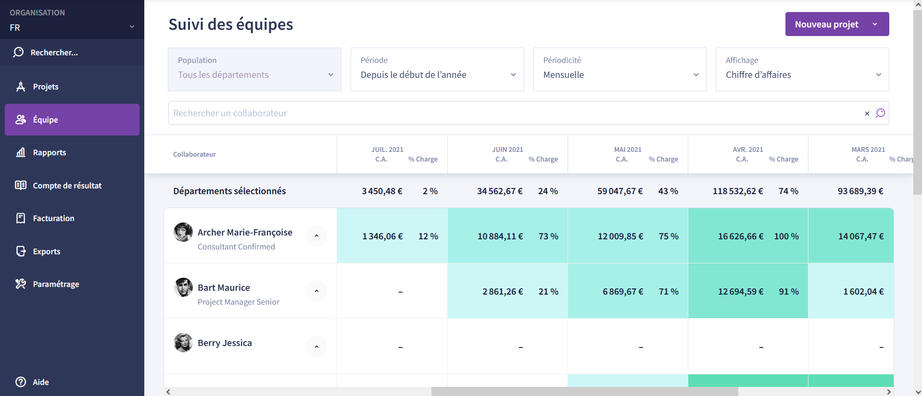Image resolution: width=922 pixels, height=396 pixels.
Task: Click the Projets icon in sidebar
Action: click(x=21, y=87)
